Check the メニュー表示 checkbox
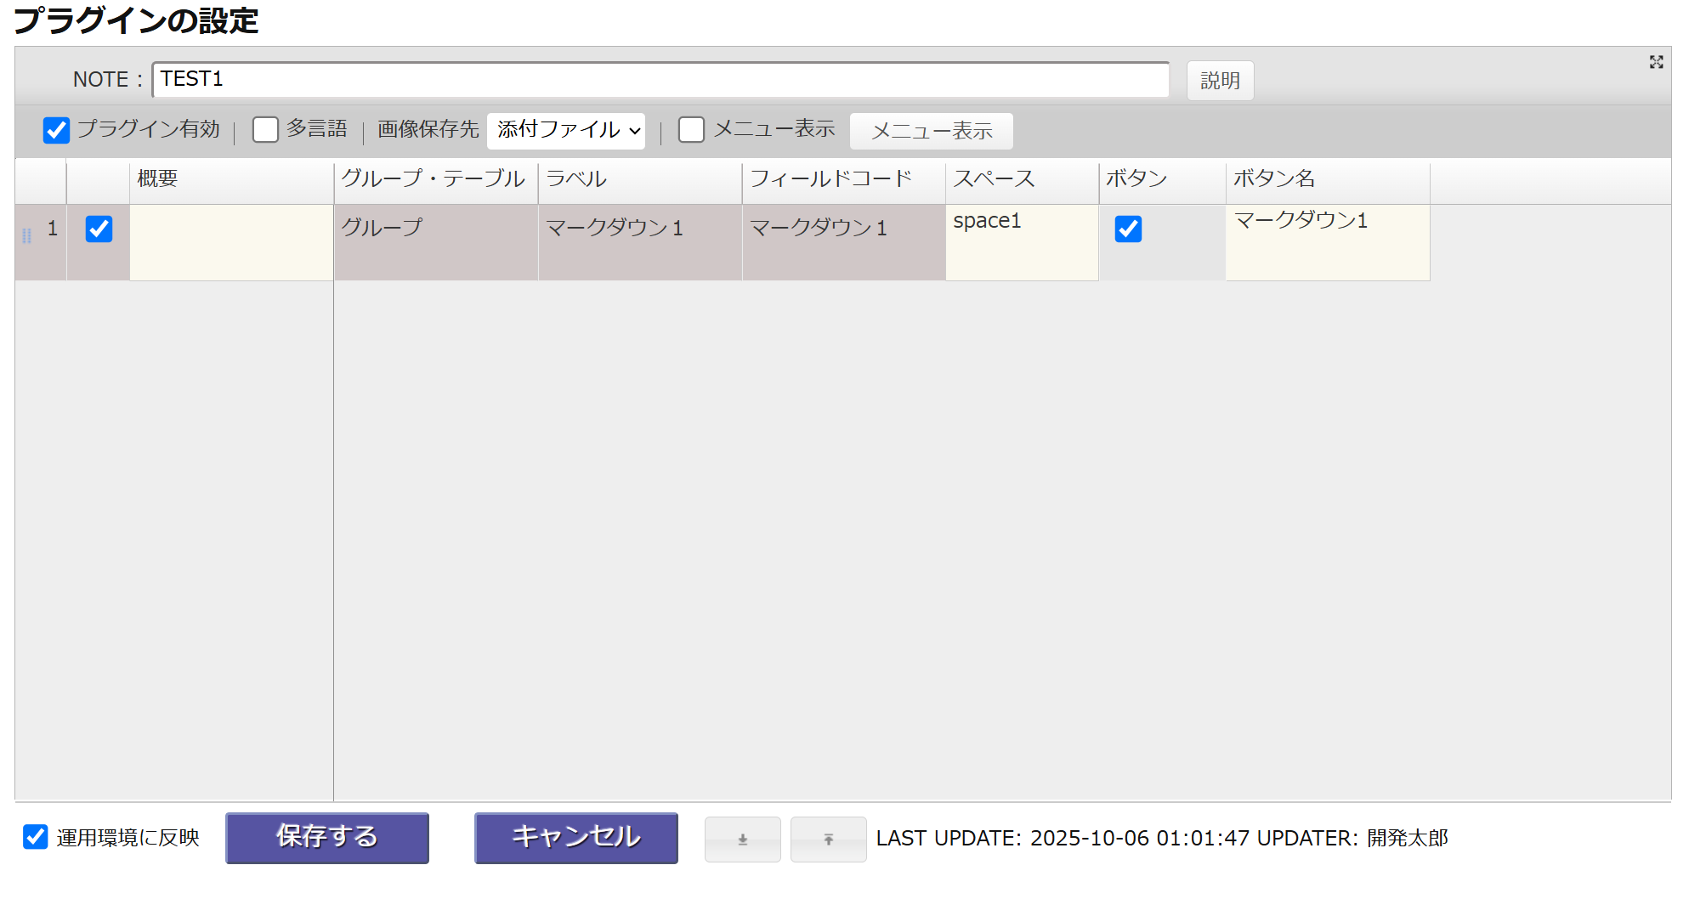 [691, 130]
